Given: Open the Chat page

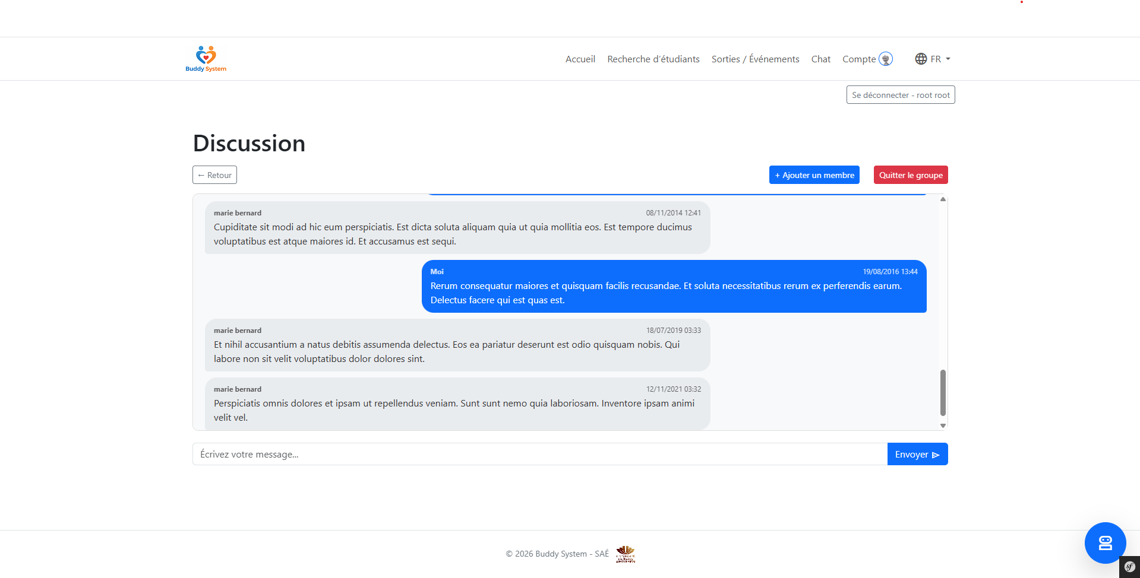Looking at the screenshot, I should (x=820, y=59).
